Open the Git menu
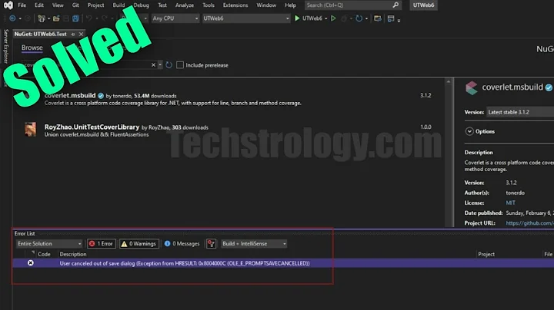 click(x=75, y=5)
